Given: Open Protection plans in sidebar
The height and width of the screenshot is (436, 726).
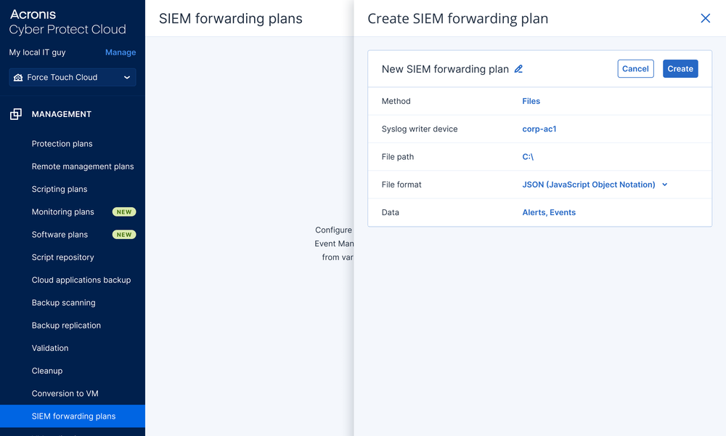Looking at the screenshot, I should click(62, 144).
